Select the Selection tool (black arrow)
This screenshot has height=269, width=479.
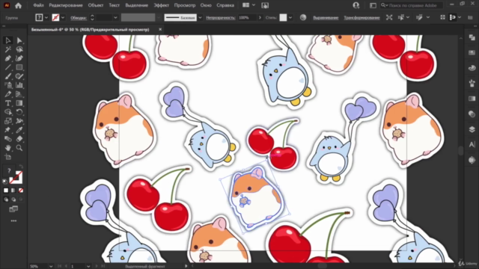click(x=8, y=40)
